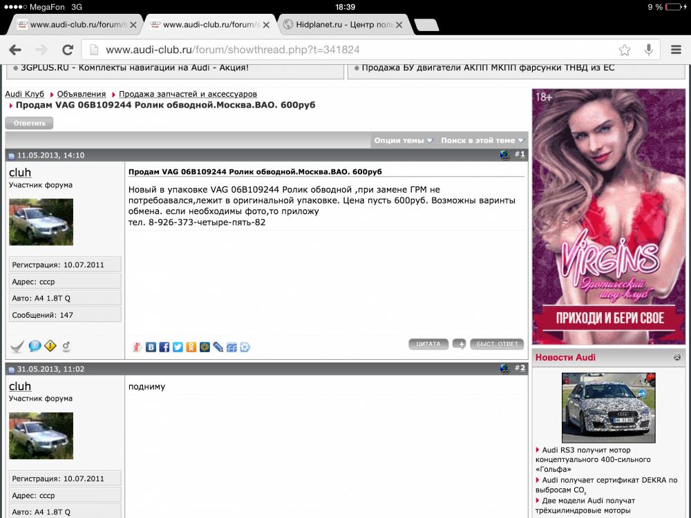Click the blue grid share icon in post #1

[231, 347]
